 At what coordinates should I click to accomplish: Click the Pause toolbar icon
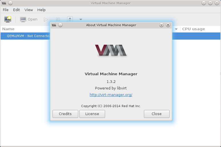point(58,19)
